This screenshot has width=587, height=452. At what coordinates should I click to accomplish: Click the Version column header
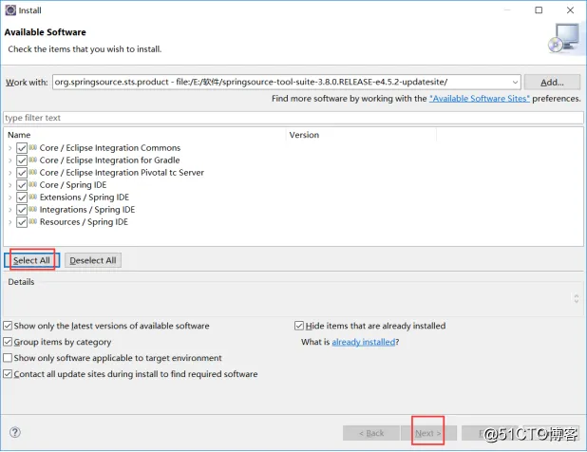pos(361,135)
